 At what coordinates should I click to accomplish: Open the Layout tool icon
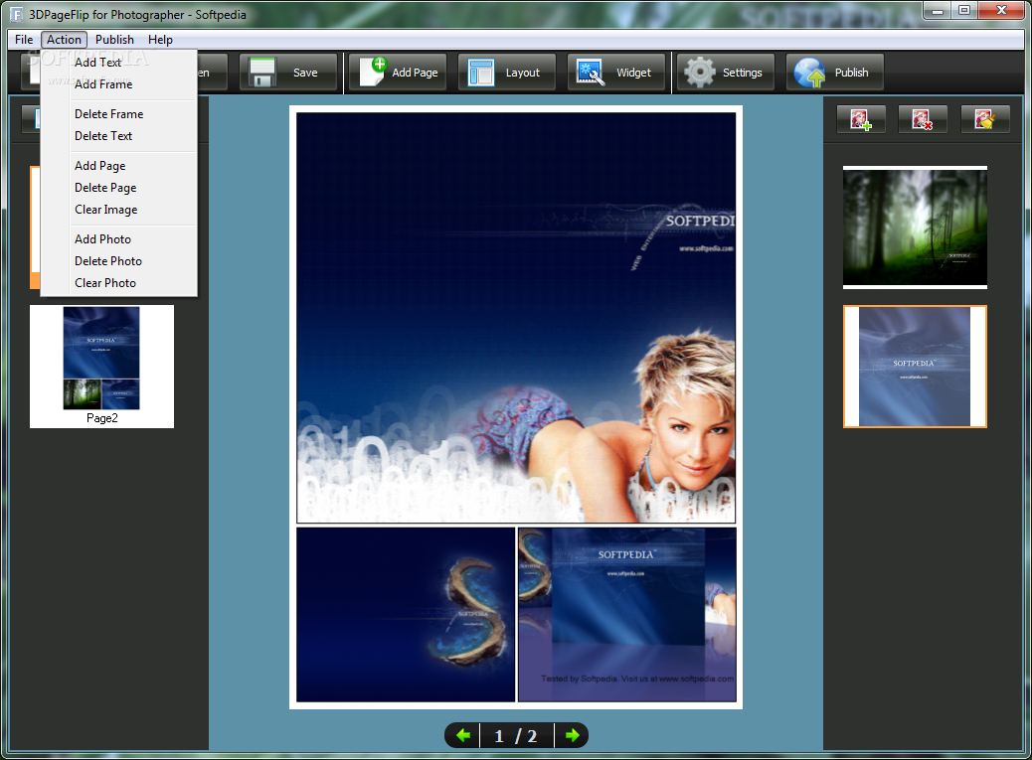pyautogui.click(x=480, y=73)
